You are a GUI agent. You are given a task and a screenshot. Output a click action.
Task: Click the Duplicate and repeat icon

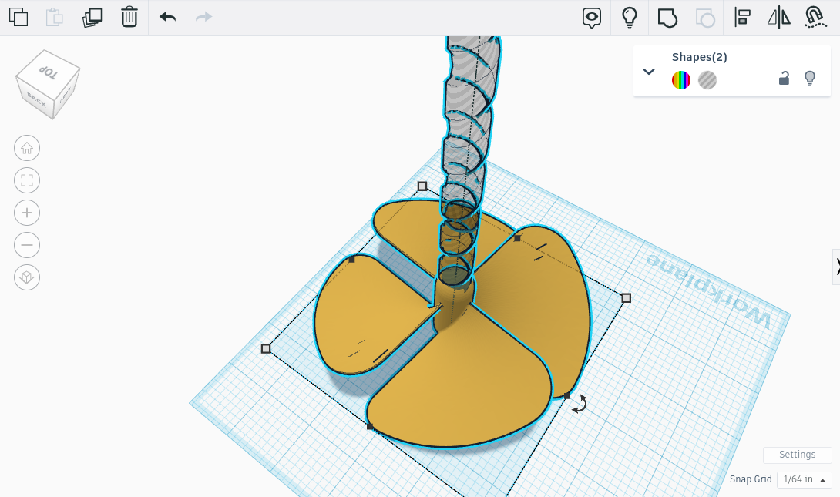pyautogui.click(x=92, y=17)
